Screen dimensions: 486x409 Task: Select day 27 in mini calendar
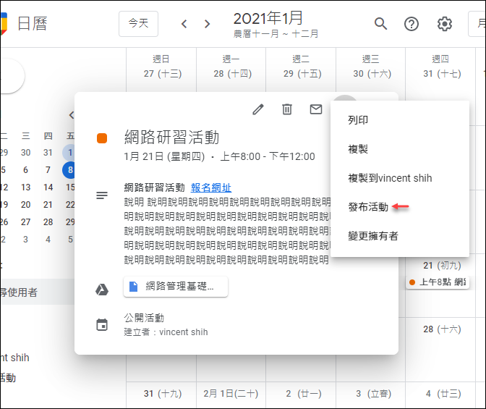(25, 222)
